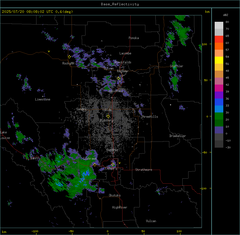Image resolution: width=240 pixels, height=235 pixels.
Task: Select the light blue 33-30 dBZ legend band
Action: tap(219, 109)
